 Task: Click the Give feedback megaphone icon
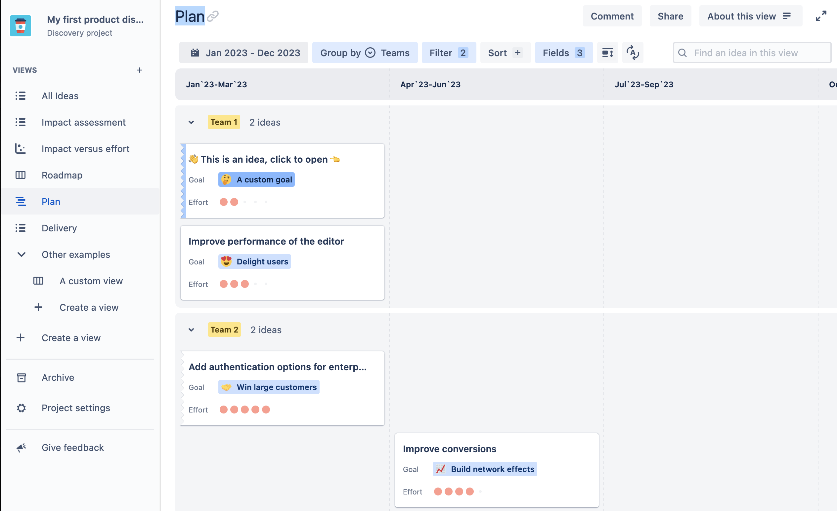22,448
